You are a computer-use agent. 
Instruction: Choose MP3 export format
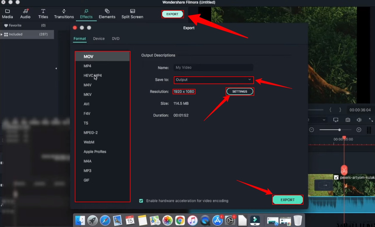coord(103,171)
